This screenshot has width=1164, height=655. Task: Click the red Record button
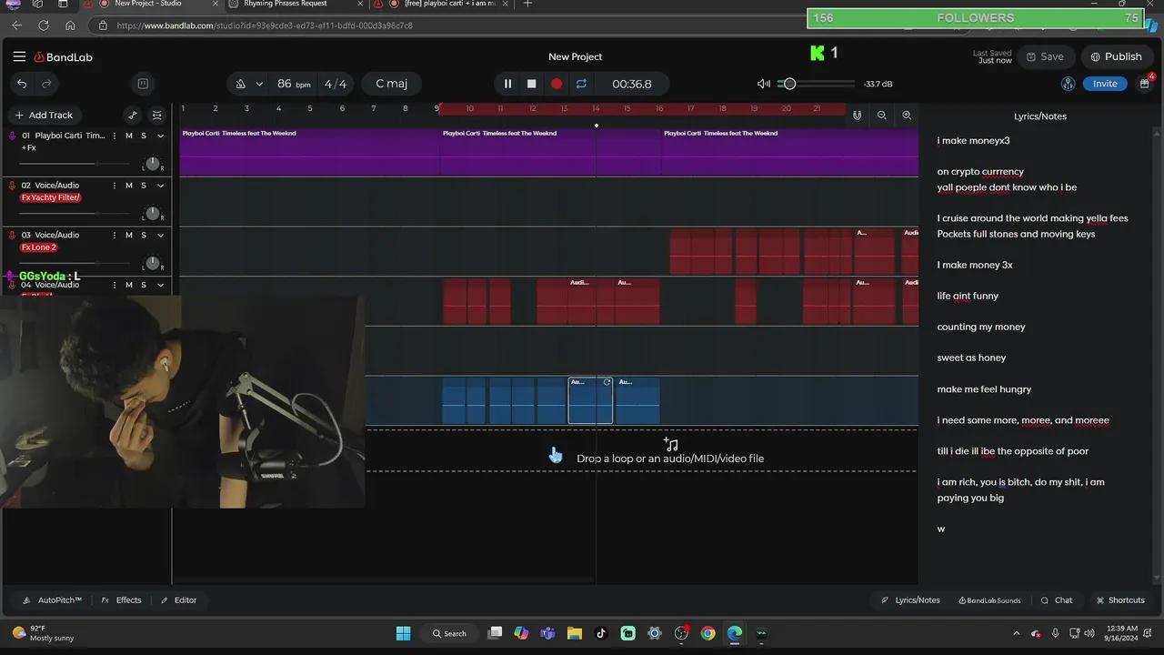(557, 84)
